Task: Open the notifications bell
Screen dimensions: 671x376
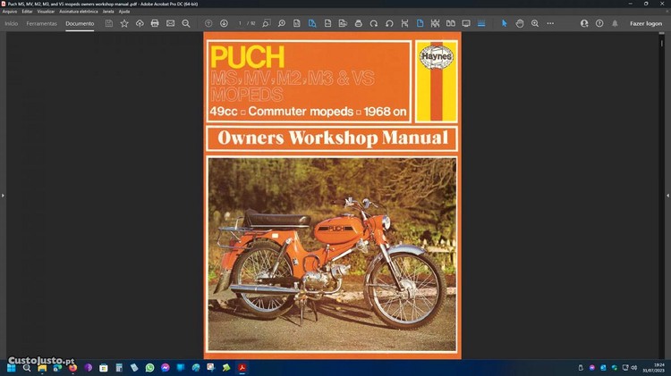Action: point(615,23)
